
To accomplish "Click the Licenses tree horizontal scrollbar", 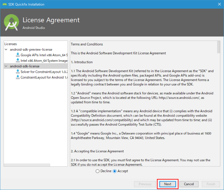I will coord(27,165).
